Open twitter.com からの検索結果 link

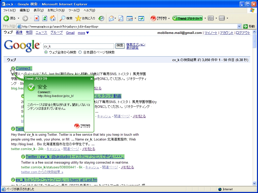[42, 172]
